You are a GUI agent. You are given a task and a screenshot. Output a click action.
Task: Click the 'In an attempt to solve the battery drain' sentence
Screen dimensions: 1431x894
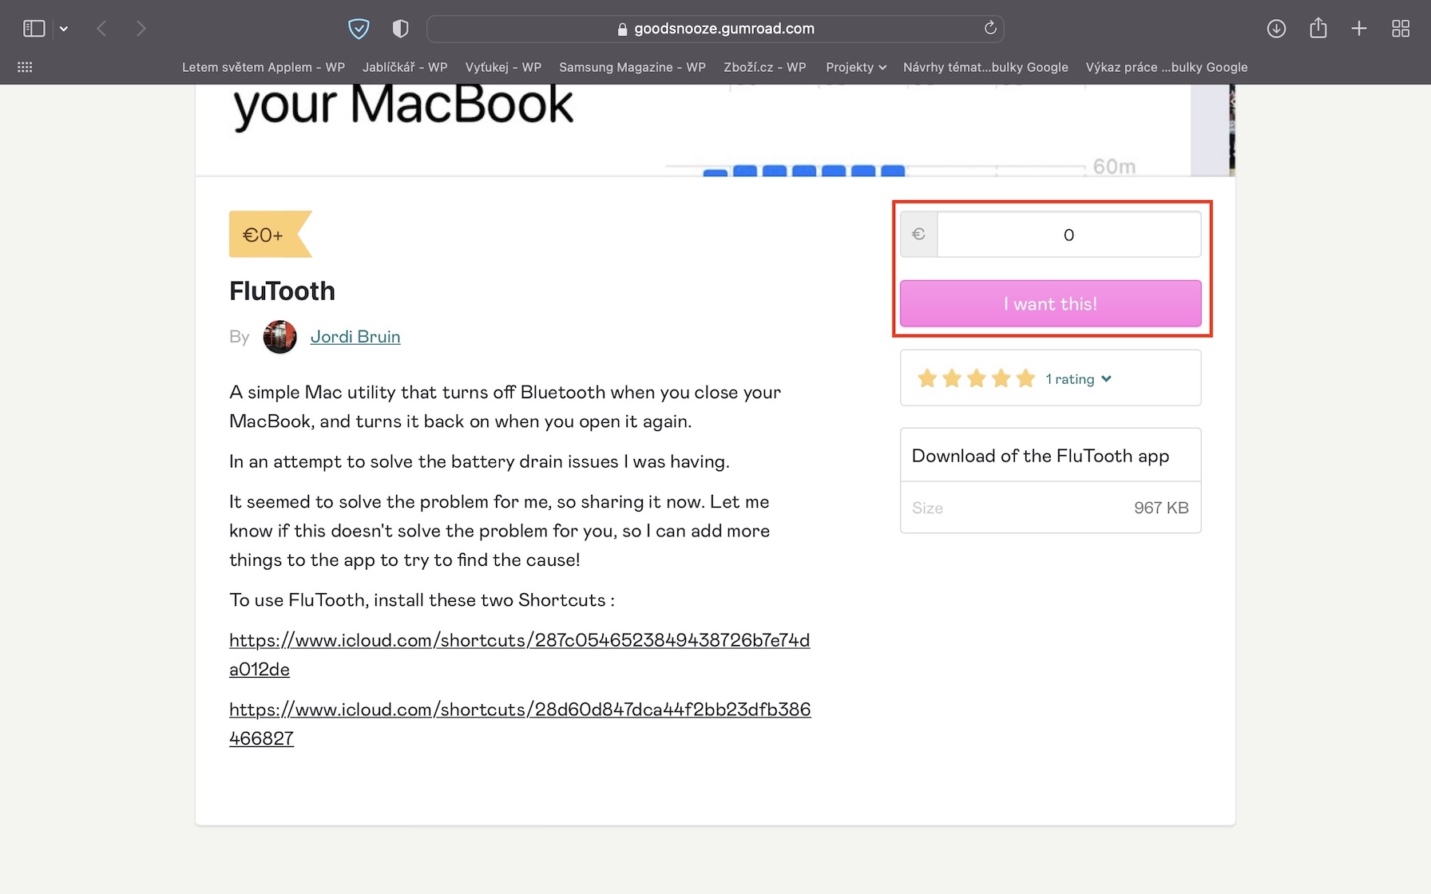[479, 461]
